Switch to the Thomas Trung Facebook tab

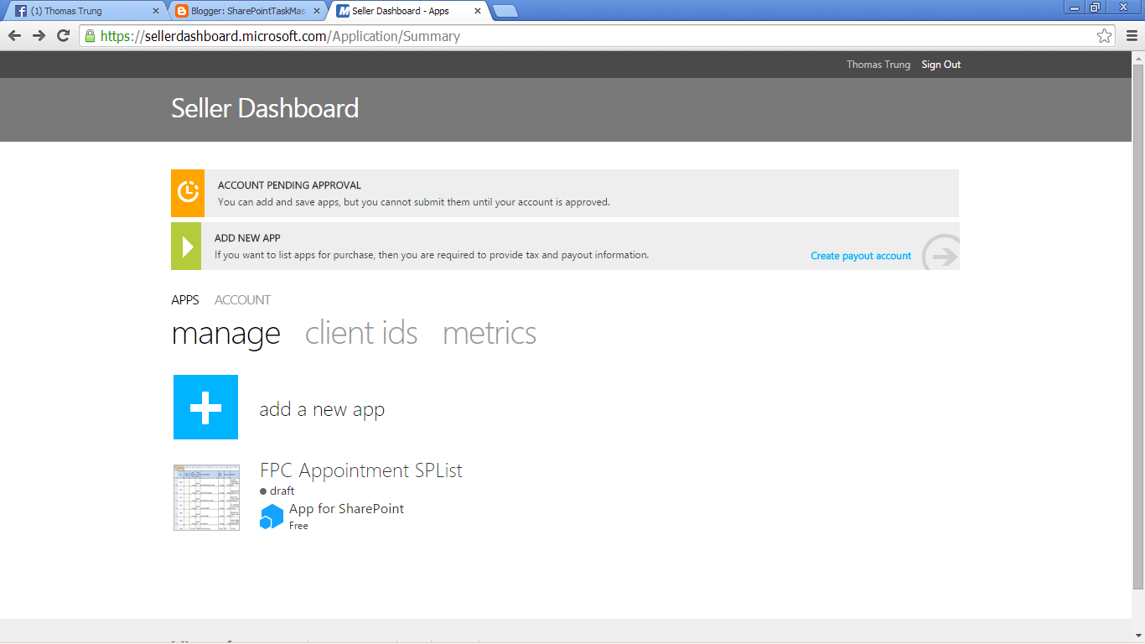[84, 11]
